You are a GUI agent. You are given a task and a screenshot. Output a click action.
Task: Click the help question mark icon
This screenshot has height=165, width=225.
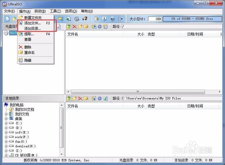pos(112,19)
